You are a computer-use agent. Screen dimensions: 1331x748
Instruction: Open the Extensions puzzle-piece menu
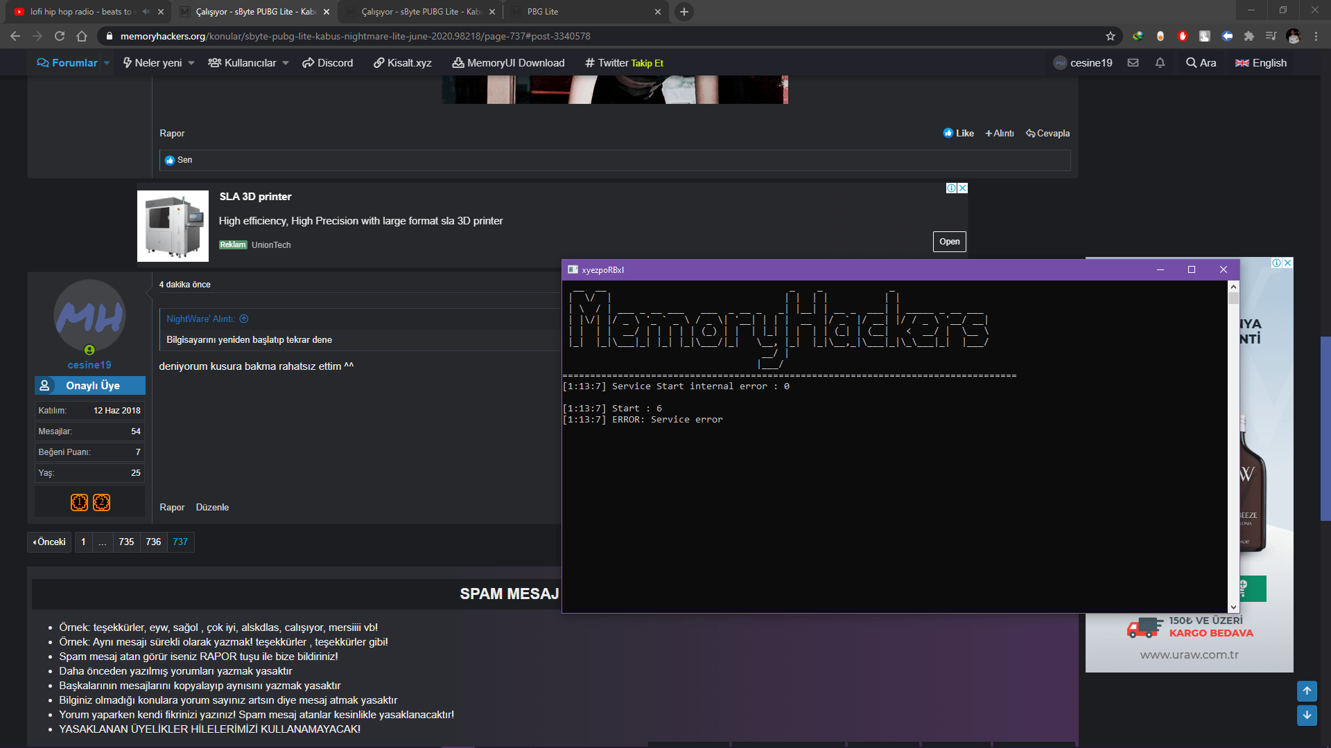pyautogui.click(x=1249, y=36)
